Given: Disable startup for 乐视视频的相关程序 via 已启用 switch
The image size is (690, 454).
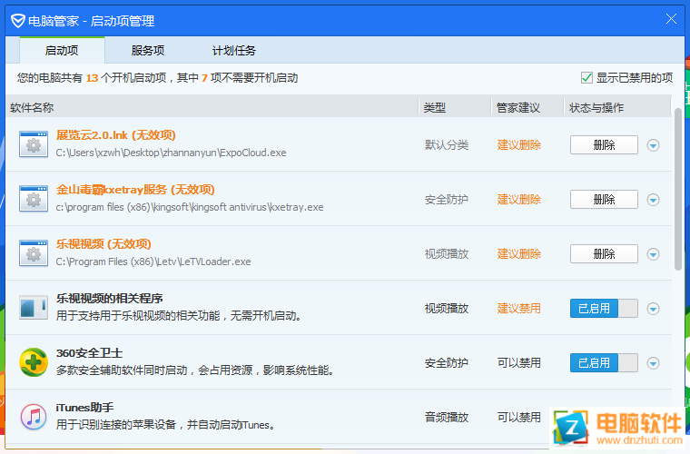Looking at the screenshot, I should pos(604,309).
